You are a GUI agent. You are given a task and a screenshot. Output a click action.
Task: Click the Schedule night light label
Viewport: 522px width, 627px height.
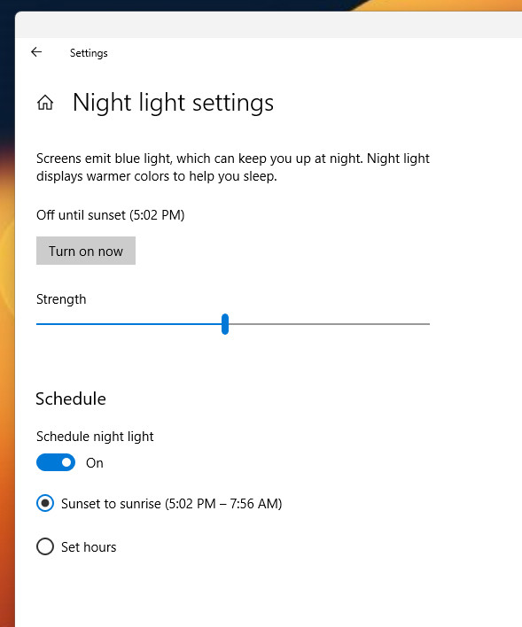pyautogui.click(x=95, y=437)
